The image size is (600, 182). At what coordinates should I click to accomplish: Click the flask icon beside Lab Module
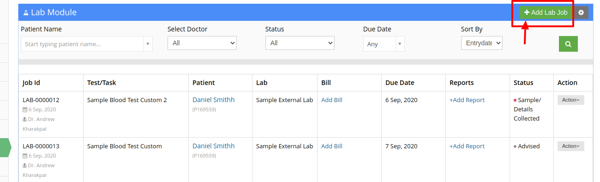[x=26, y=12]
